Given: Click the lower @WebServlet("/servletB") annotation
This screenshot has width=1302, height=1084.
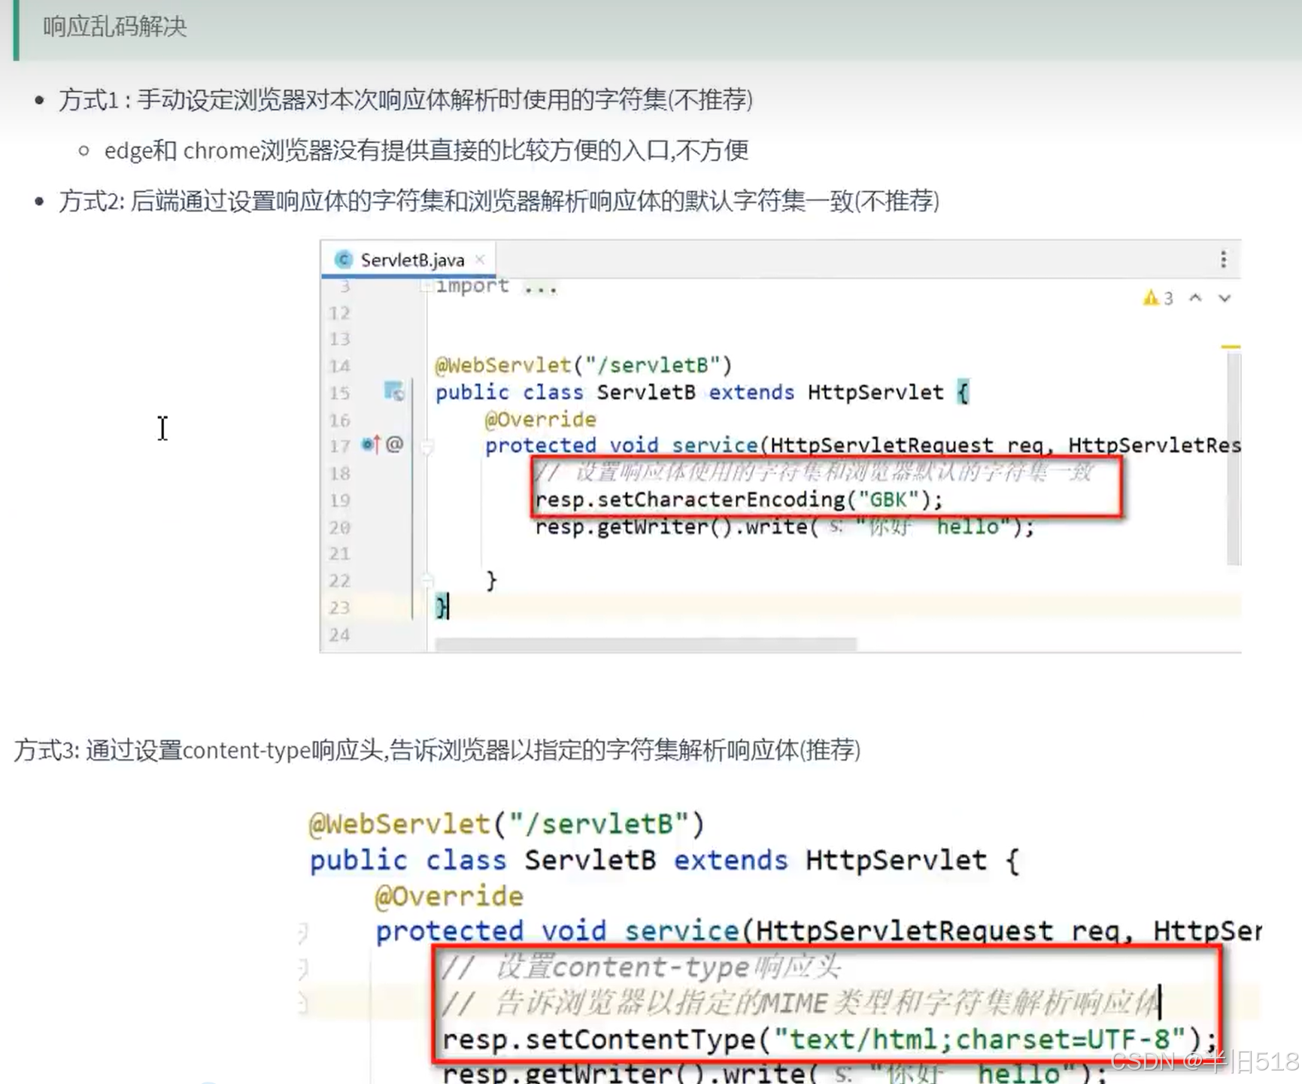Looking at the screenshot, I should [507, 824].
